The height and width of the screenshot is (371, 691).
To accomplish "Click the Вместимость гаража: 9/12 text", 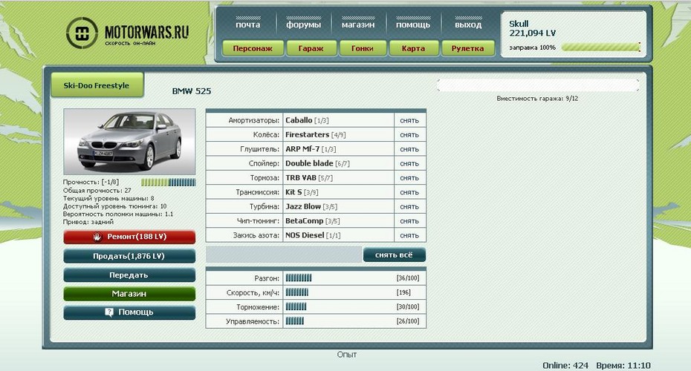I will click(x=537, y=99).
